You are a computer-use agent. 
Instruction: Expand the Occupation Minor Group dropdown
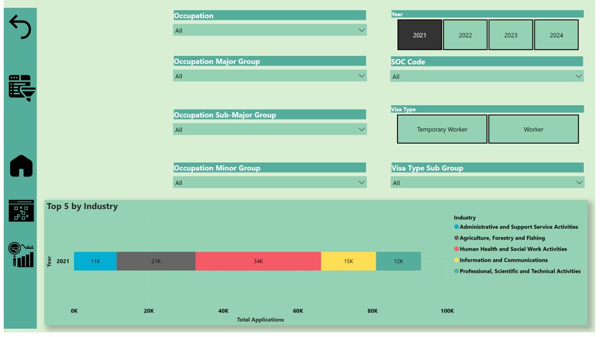point(362,182)
